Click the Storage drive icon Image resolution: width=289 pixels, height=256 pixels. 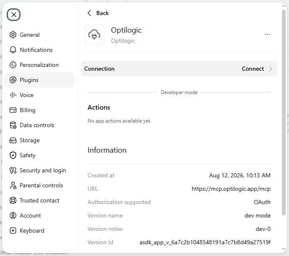click(x=13, y=140)
